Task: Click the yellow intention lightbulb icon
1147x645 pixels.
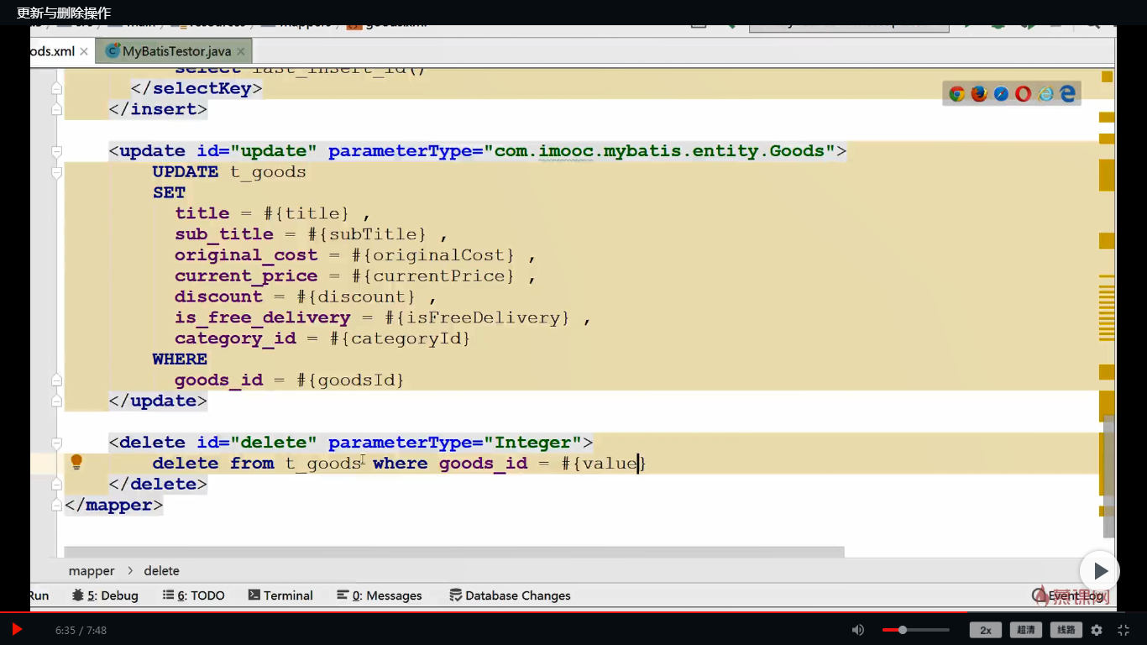Action: pyautogui.click(x=76, y=462)
